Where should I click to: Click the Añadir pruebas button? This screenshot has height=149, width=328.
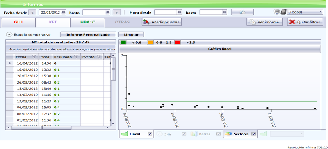162,22
